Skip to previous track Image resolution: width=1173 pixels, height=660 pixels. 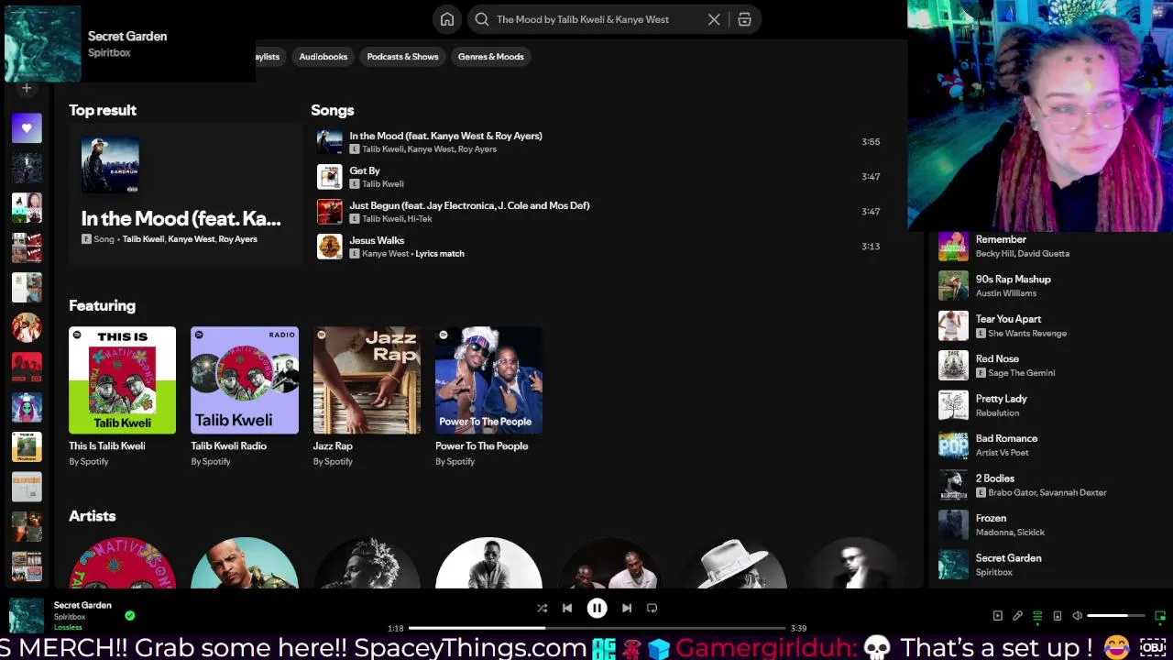[567, 608]
